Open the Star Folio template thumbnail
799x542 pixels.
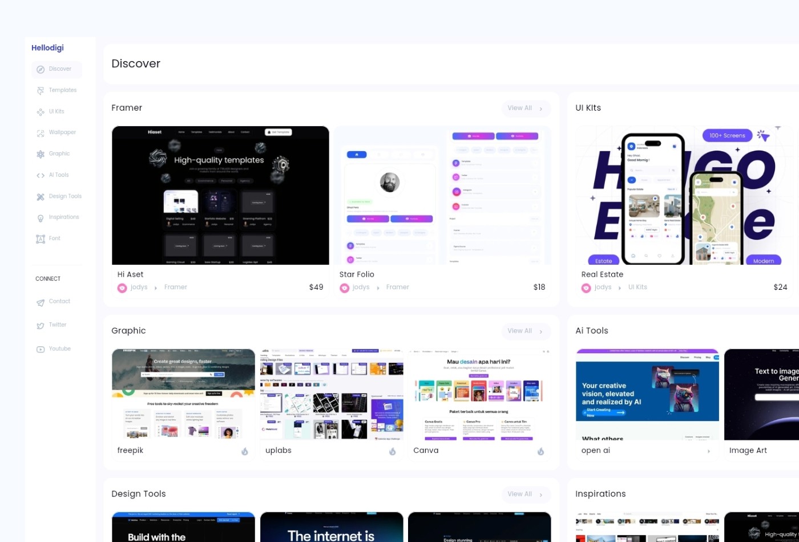[443, 195]
